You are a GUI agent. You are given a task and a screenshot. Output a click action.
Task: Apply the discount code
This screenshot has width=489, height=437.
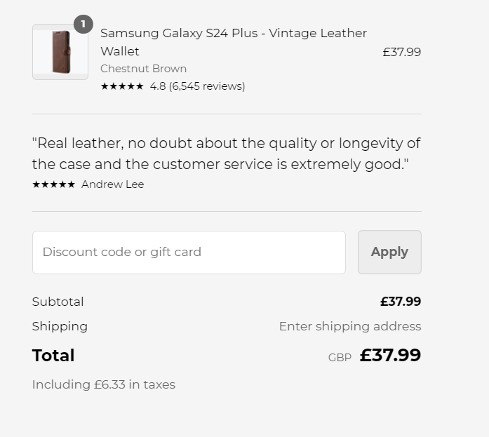389,252
